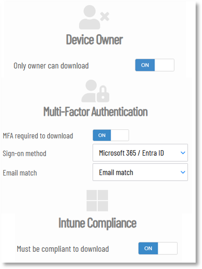Open the Sign-on method dropdown
202x269 pixels.
pos(140,152)
